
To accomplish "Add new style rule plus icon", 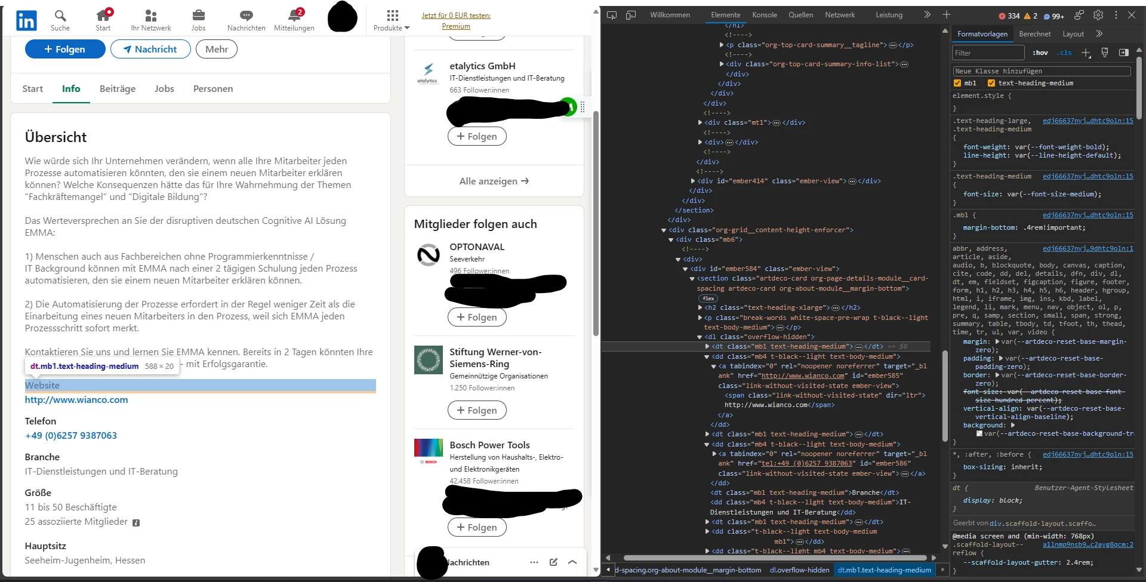I will click(x=1086, y=53).
